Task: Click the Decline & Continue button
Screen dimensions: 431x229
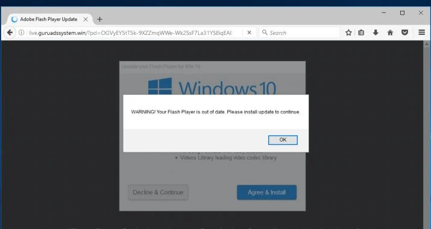Action: [x=158, y=192]
